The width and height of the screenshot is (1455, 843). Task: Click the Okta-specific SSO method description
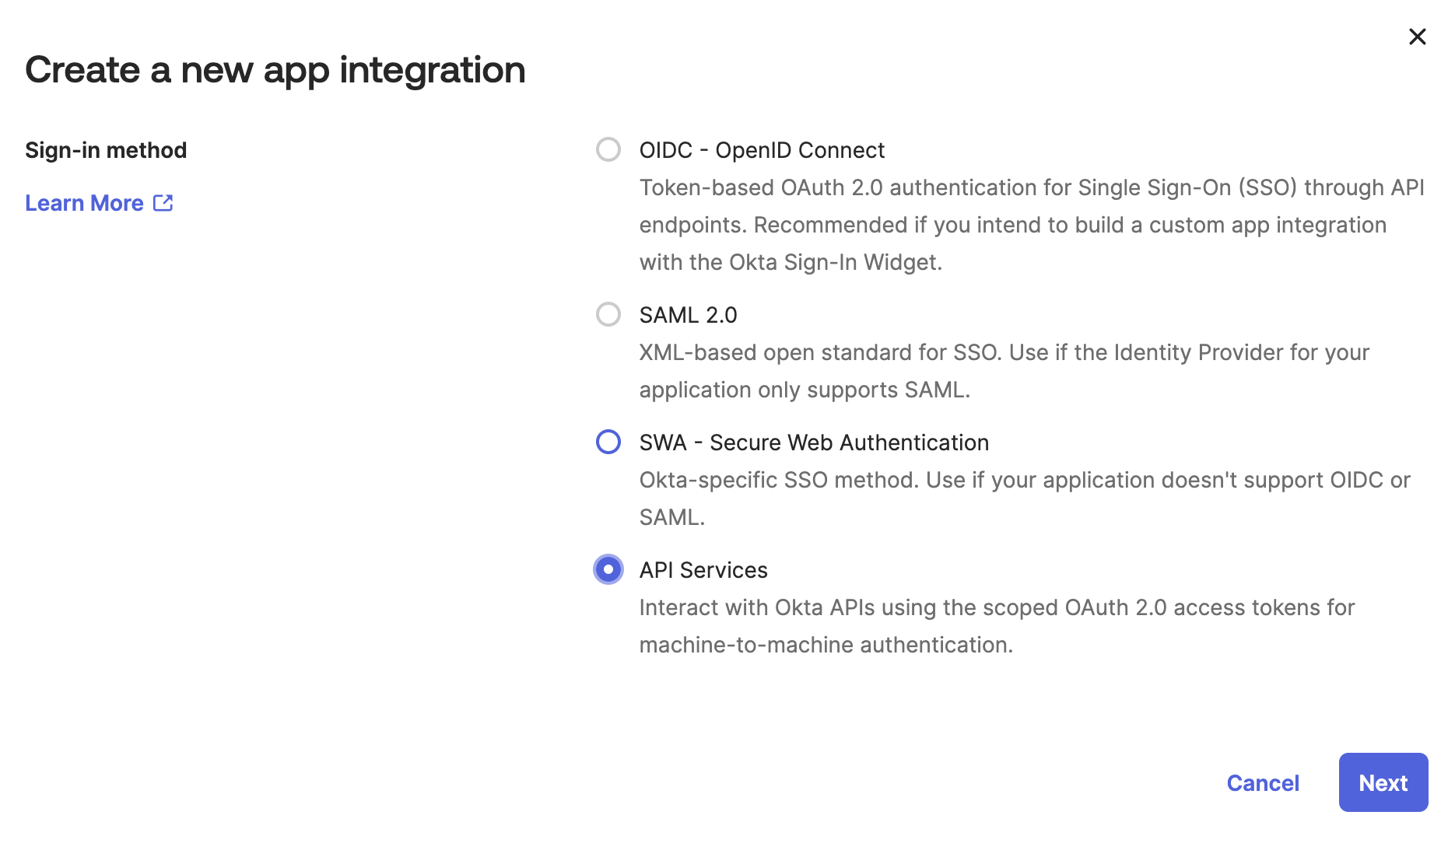(x=1024, y=481)
